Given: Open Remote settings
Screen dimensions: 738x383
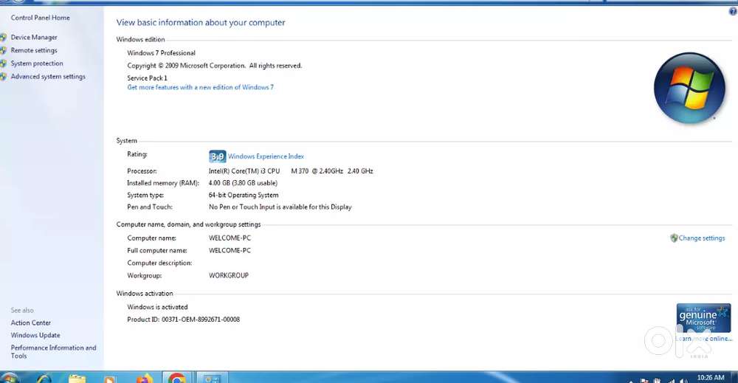Looking at the screenshot, I should coord(34,50).
